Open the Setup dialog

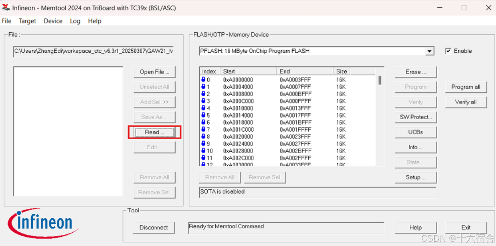416,177
